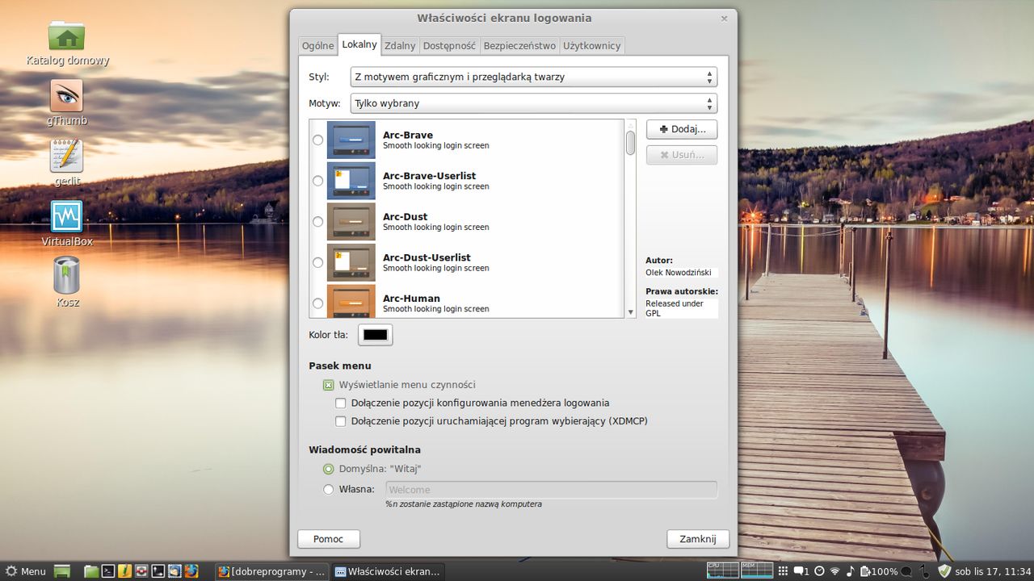1034x581 pixels.
Task: Click the Zamknij button
Action: pyautogui.click(x=698, y=539)
